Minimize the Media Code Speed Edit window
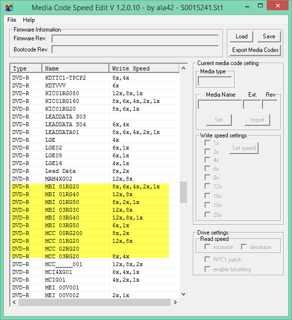This screenshot has width=292, height=320. [x=247, y=6]
